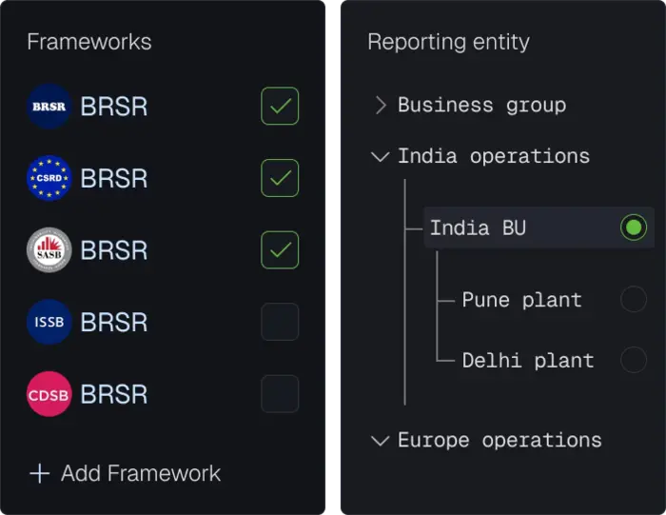
Task: Click the India BU row label
Action: (478, 228)
